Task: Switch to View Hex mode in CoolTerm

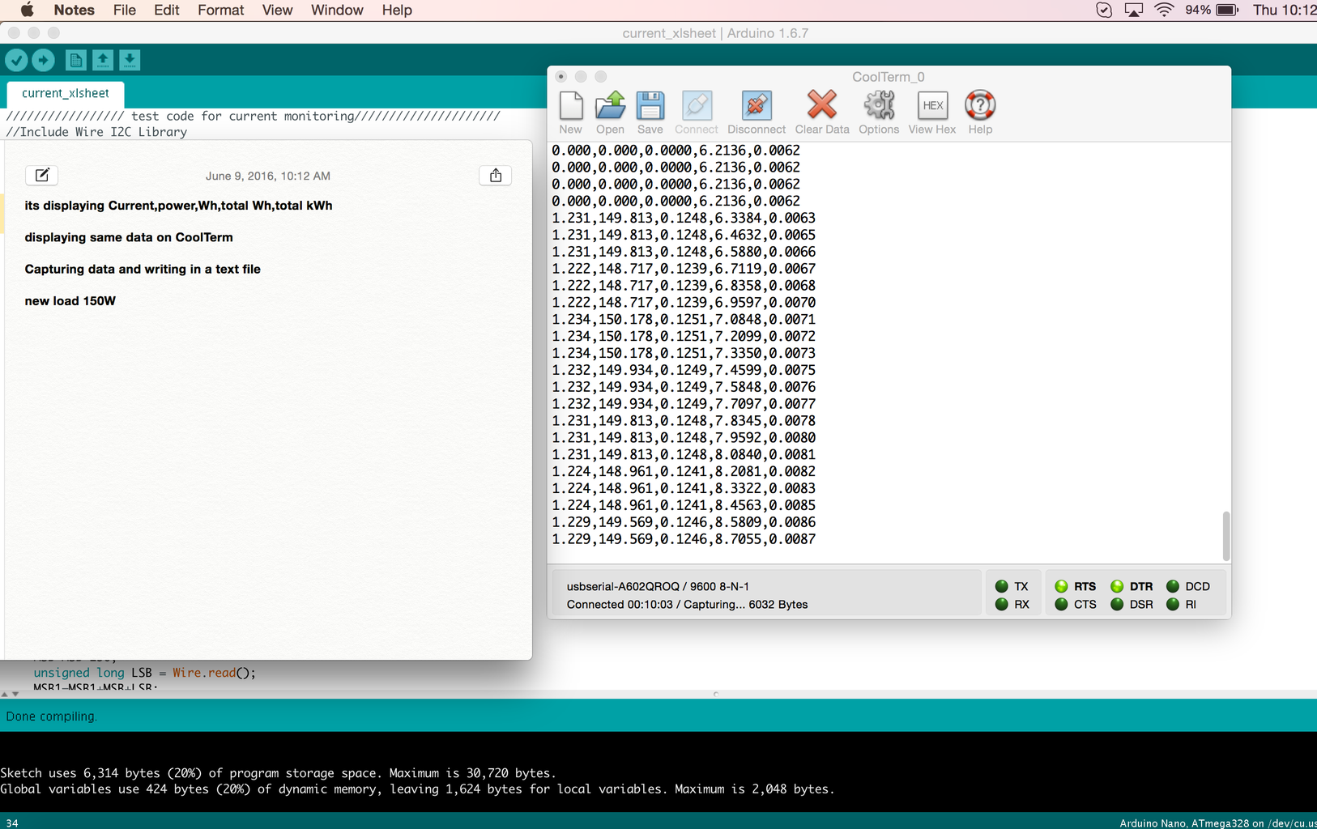Action: (x=932, y=112)
